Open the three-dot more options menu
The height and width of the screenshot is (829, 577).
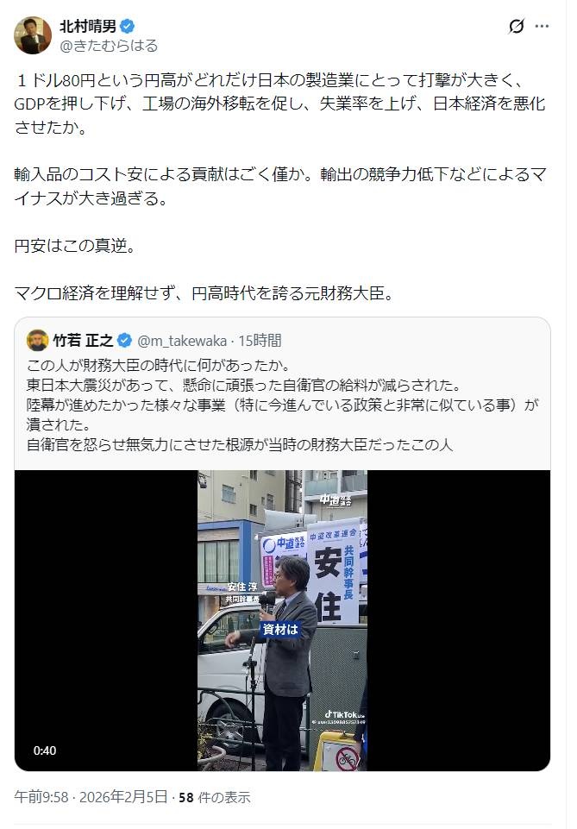tap(543, 26)
